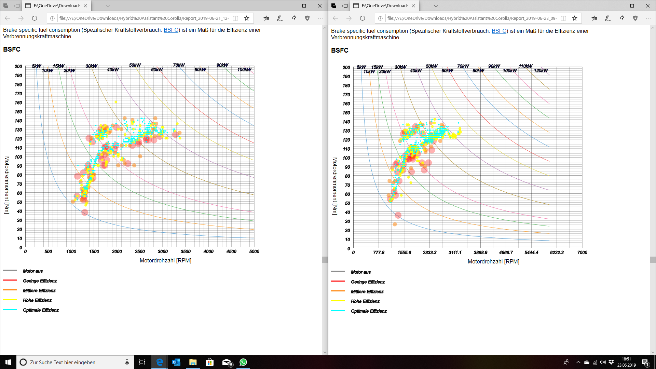Click right window vertical scrollbar thumb
The width and height of the screenshot is (656, 369).
coord(653,260)
